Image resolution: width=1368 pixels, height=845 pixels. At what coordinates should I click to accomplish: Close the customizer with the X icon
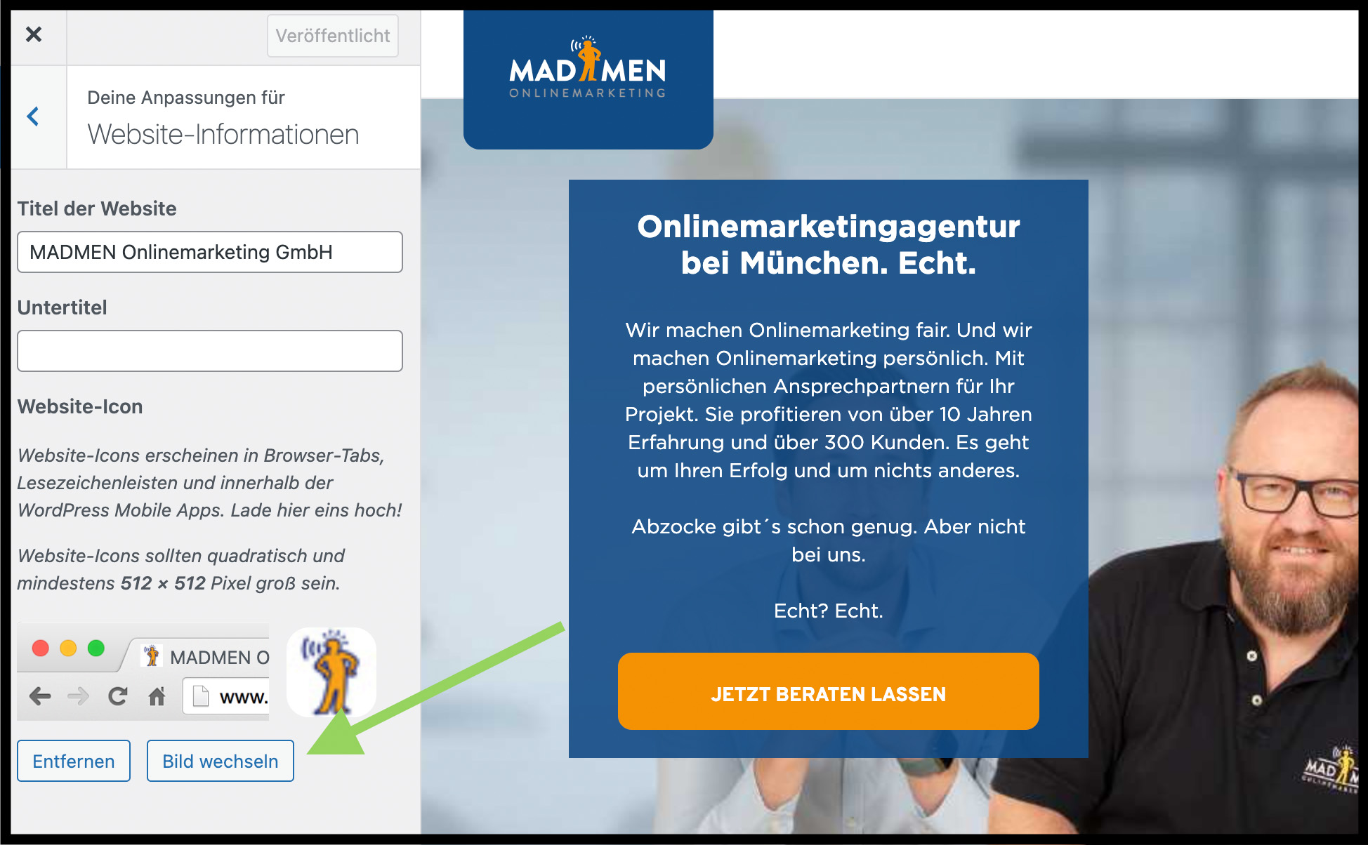click(x=34, y=34)
